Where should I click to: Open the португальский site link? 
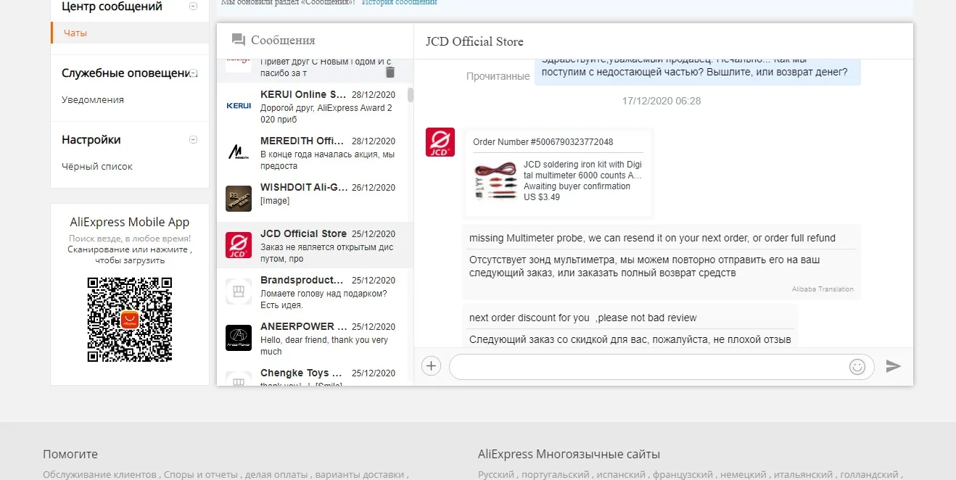tap(557, 474)
